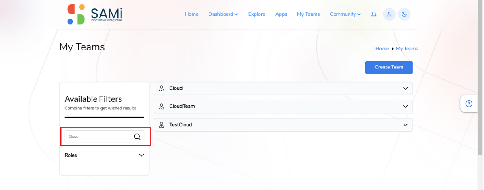Viewport: 484px width, 190px height.
Task: Expand the TestCloud row chevron
Action: pos(405,125)
